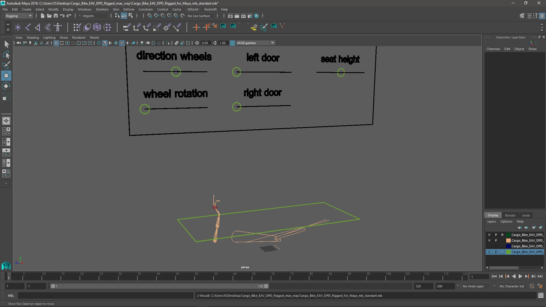This screenshot has height=307, width=546.
Task: Select the Rotate Tool in the left toolbox
Action: (6, 86)
